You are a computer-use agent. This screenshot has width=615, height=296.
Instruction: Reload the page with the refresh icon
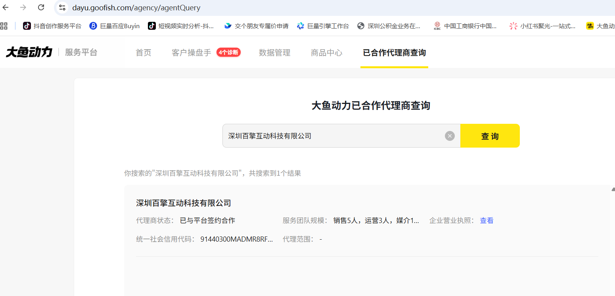click(x=41, y=7)
